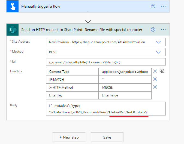Edit the X-HTTP-Method header key
184x144 pixels.
(x=72, y=87)
